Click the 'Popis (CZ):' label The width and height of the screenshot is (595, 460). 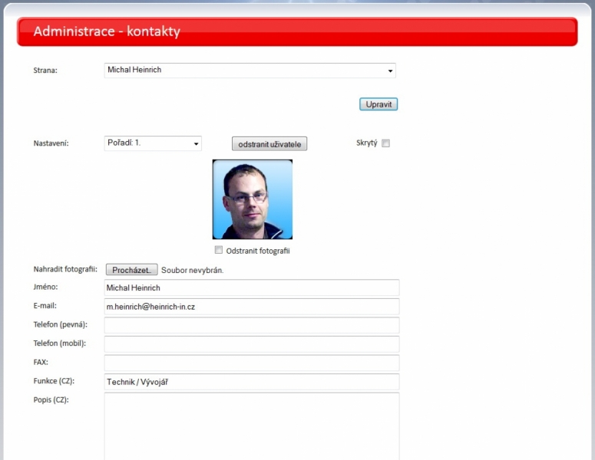coord(51,400)
